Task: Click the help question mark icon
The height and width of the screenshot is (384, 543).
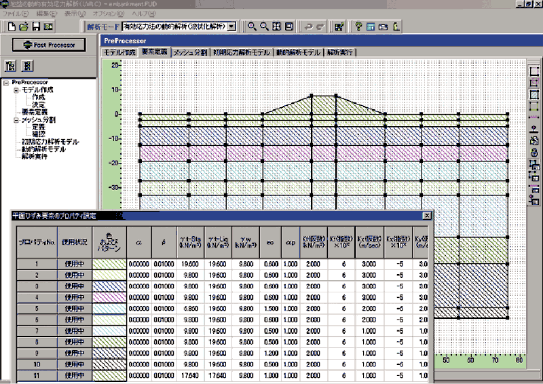Action: coord(357,27)
